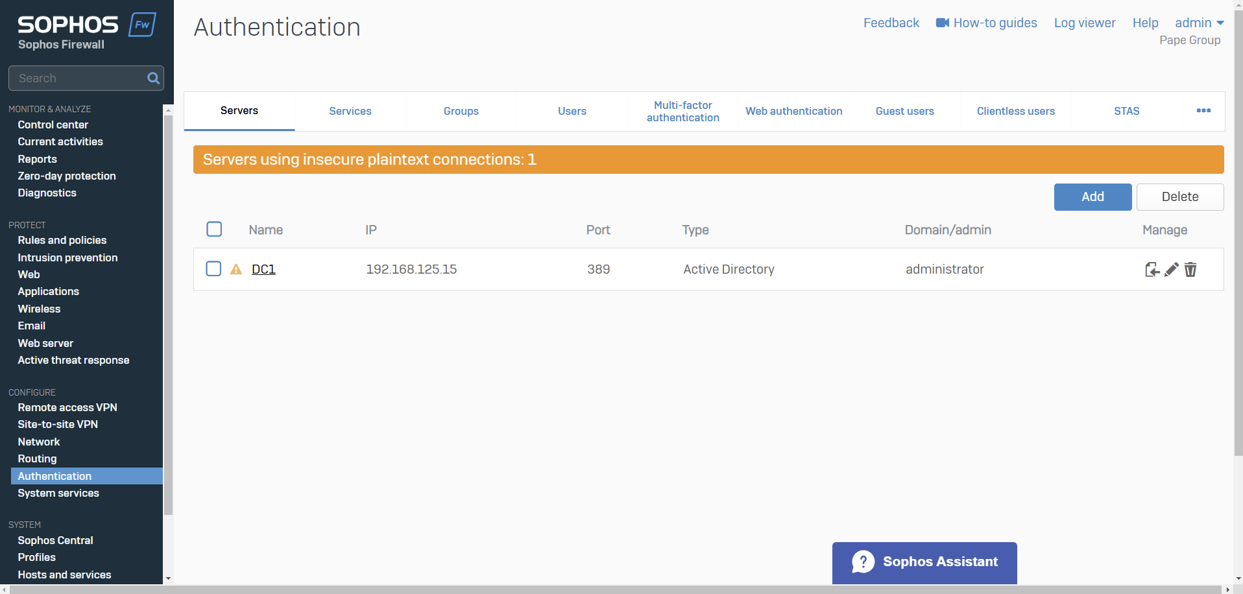
Task: Open Current activities in sidebar
Action: pyautogui.click(x=60, y=141)
